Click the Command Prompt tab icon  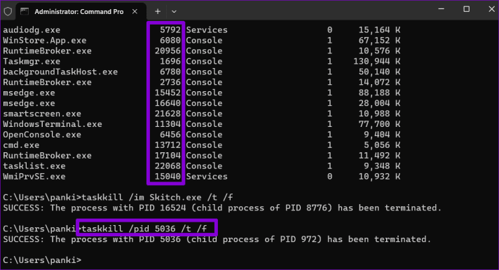[25, 11]
